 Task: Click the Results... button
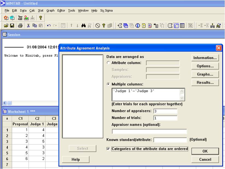205,82
